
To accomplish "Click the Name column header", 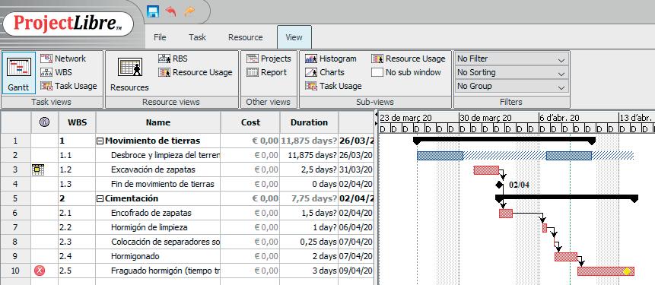I will [x=158, y=122].
